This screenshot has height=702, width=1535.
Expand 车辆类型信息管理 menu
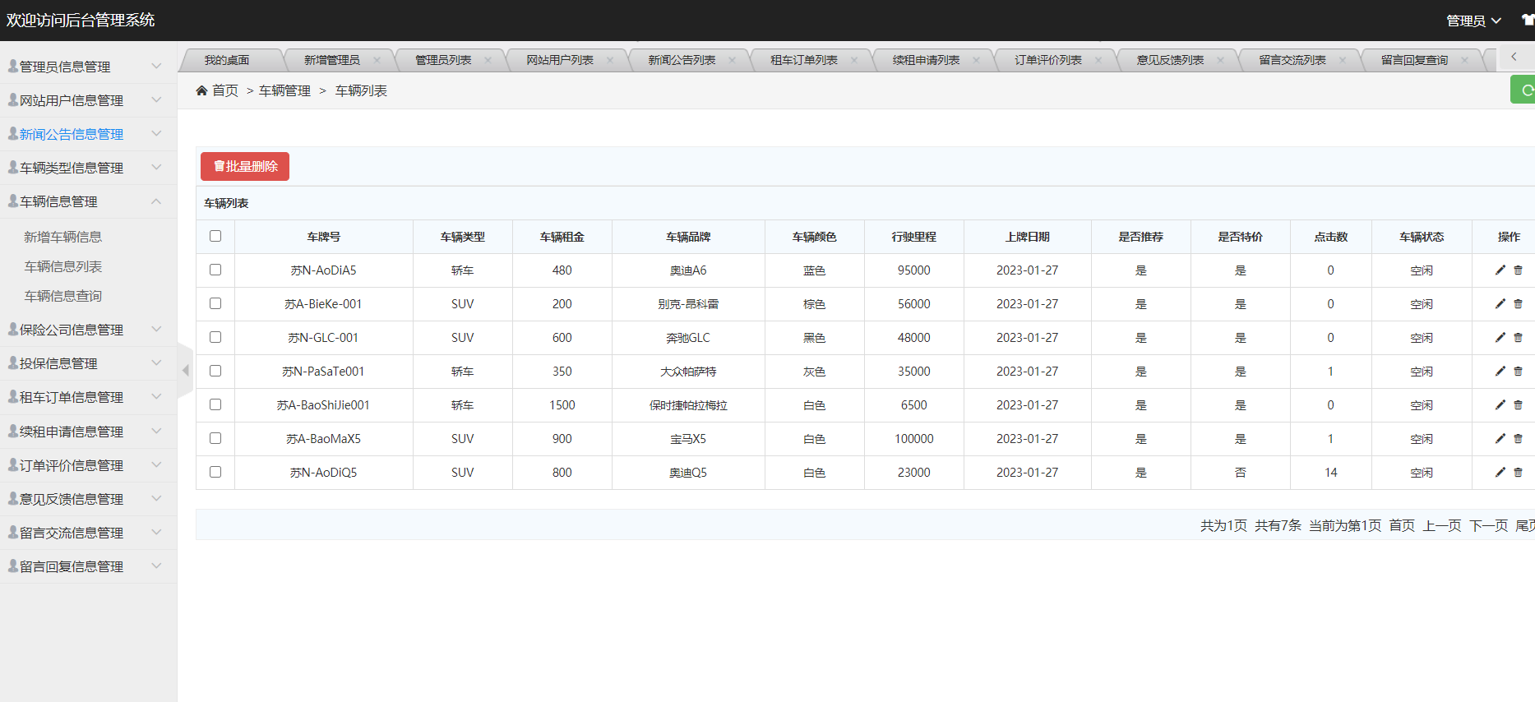coord(88,168)
